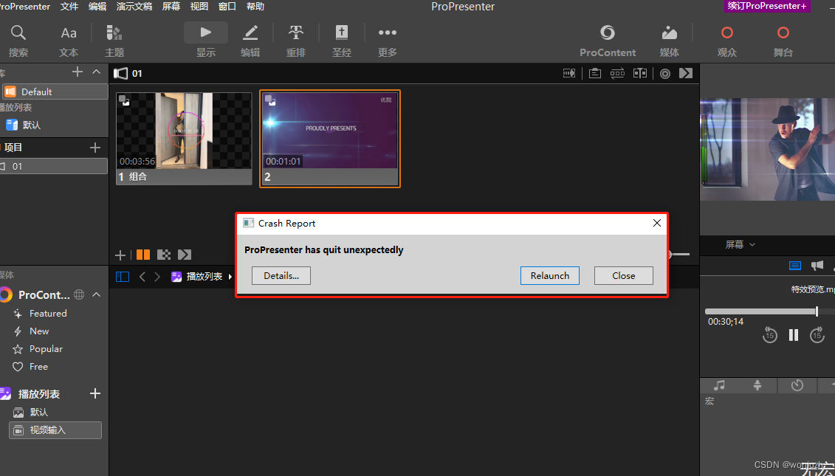Expand the 播放列表 breadcrumb arrow
The image size is (835, 476).
[x=230, y=277]
